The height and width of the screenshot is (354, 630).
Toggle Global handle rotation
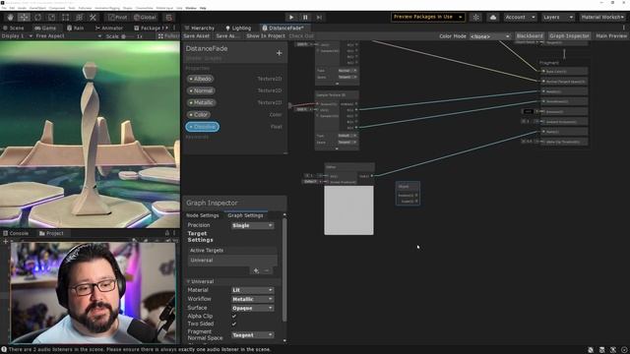145,18
